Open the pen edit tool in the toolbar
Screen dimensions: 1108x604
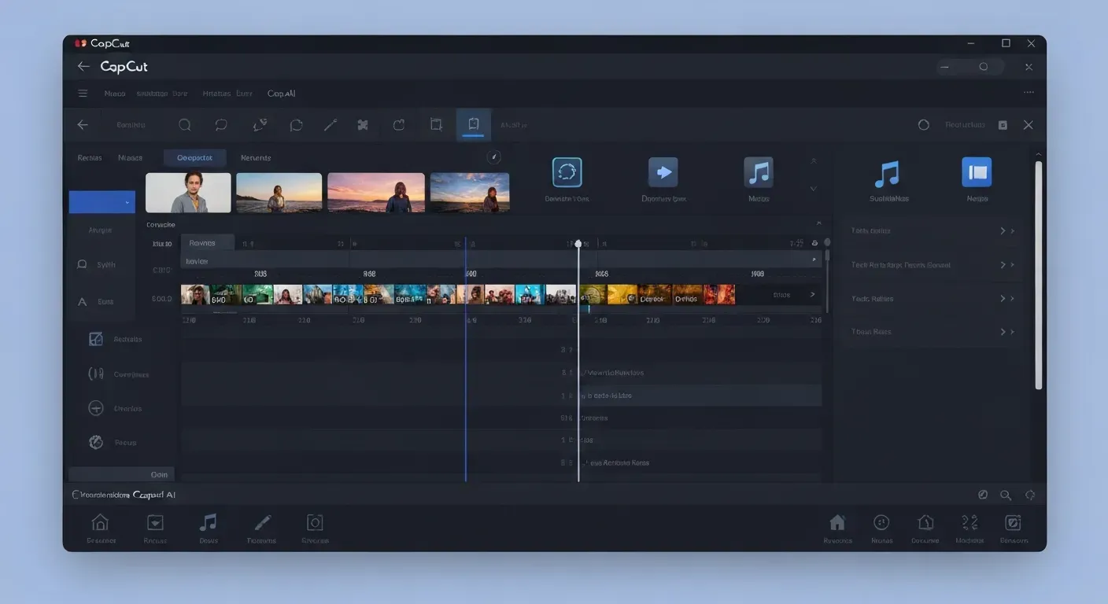pyautogui.click(x=331, y=124)
